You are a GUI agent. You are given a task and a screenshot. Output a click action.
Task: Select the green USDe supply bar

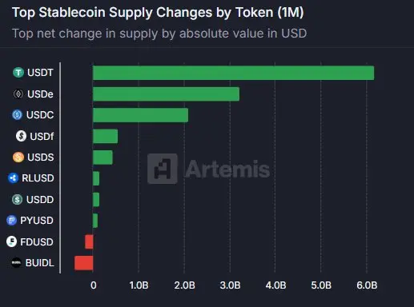point(166,94)
